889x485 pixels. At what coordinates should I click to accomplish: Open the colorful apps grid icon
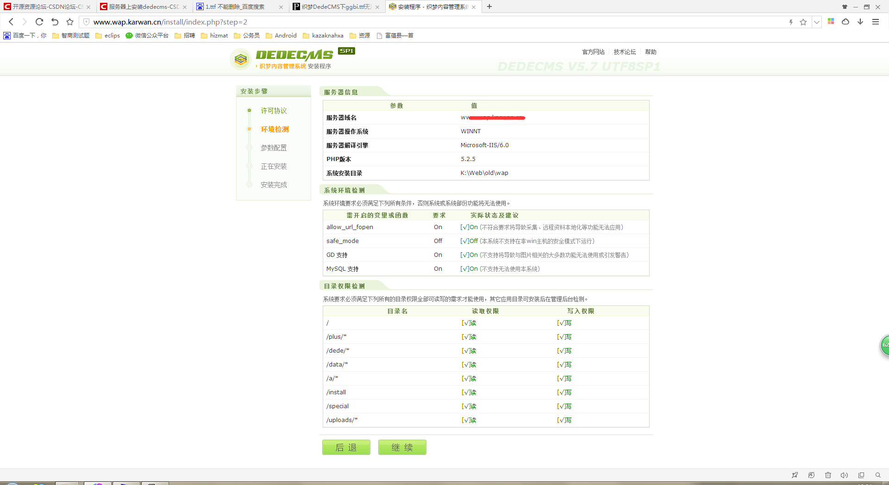point(831,21)
